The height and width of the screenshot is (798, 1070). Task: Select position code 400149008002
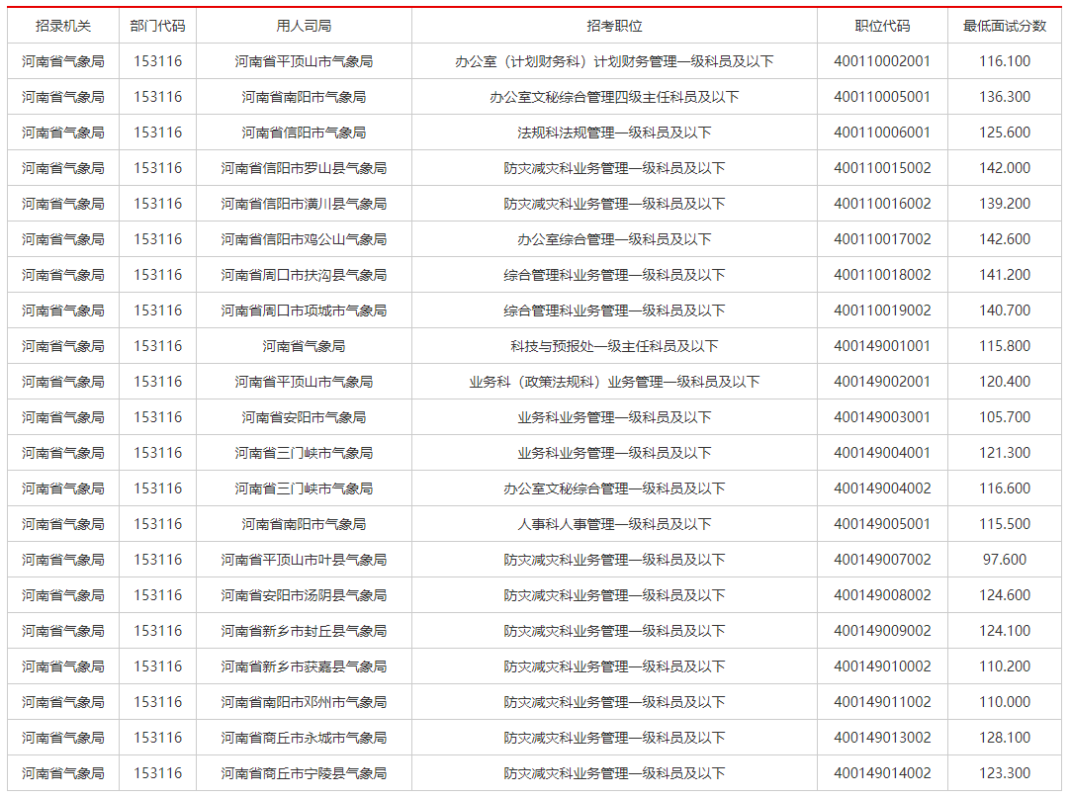point(882,595)
